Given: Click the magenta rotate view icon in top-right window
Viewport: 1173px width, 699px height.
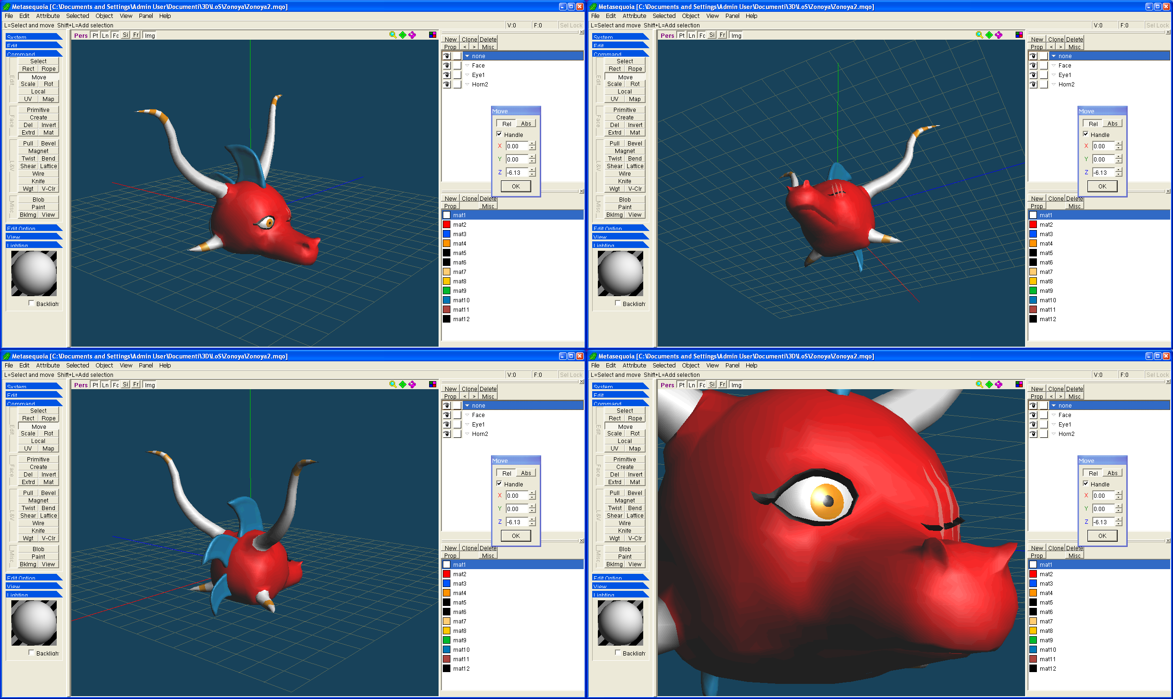Looking at the screenshot, I should [999, 35].
